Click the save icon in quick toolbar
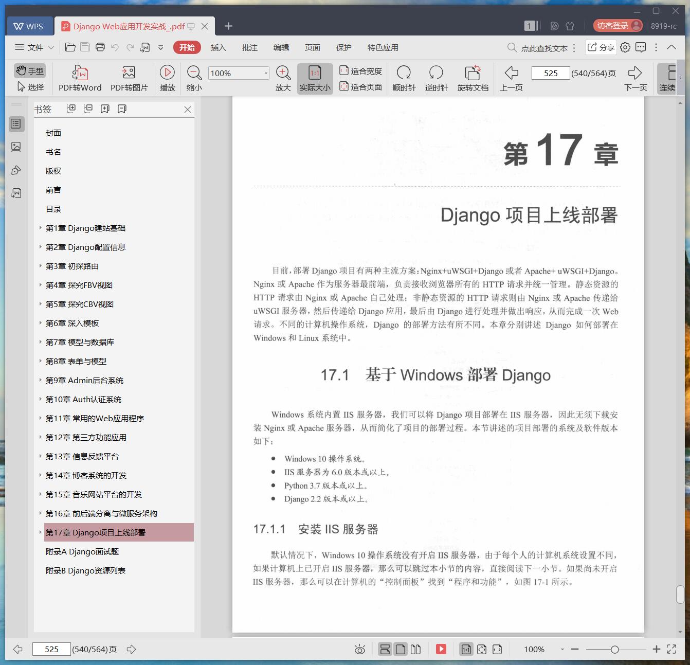 pyautogui.click(x=85, y=47)
